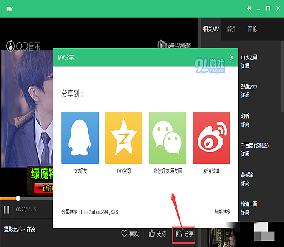The width and height of the screenshot is (284, 247).
Task: Click 复制链接 to copy share link
Action: coord(222,212)
